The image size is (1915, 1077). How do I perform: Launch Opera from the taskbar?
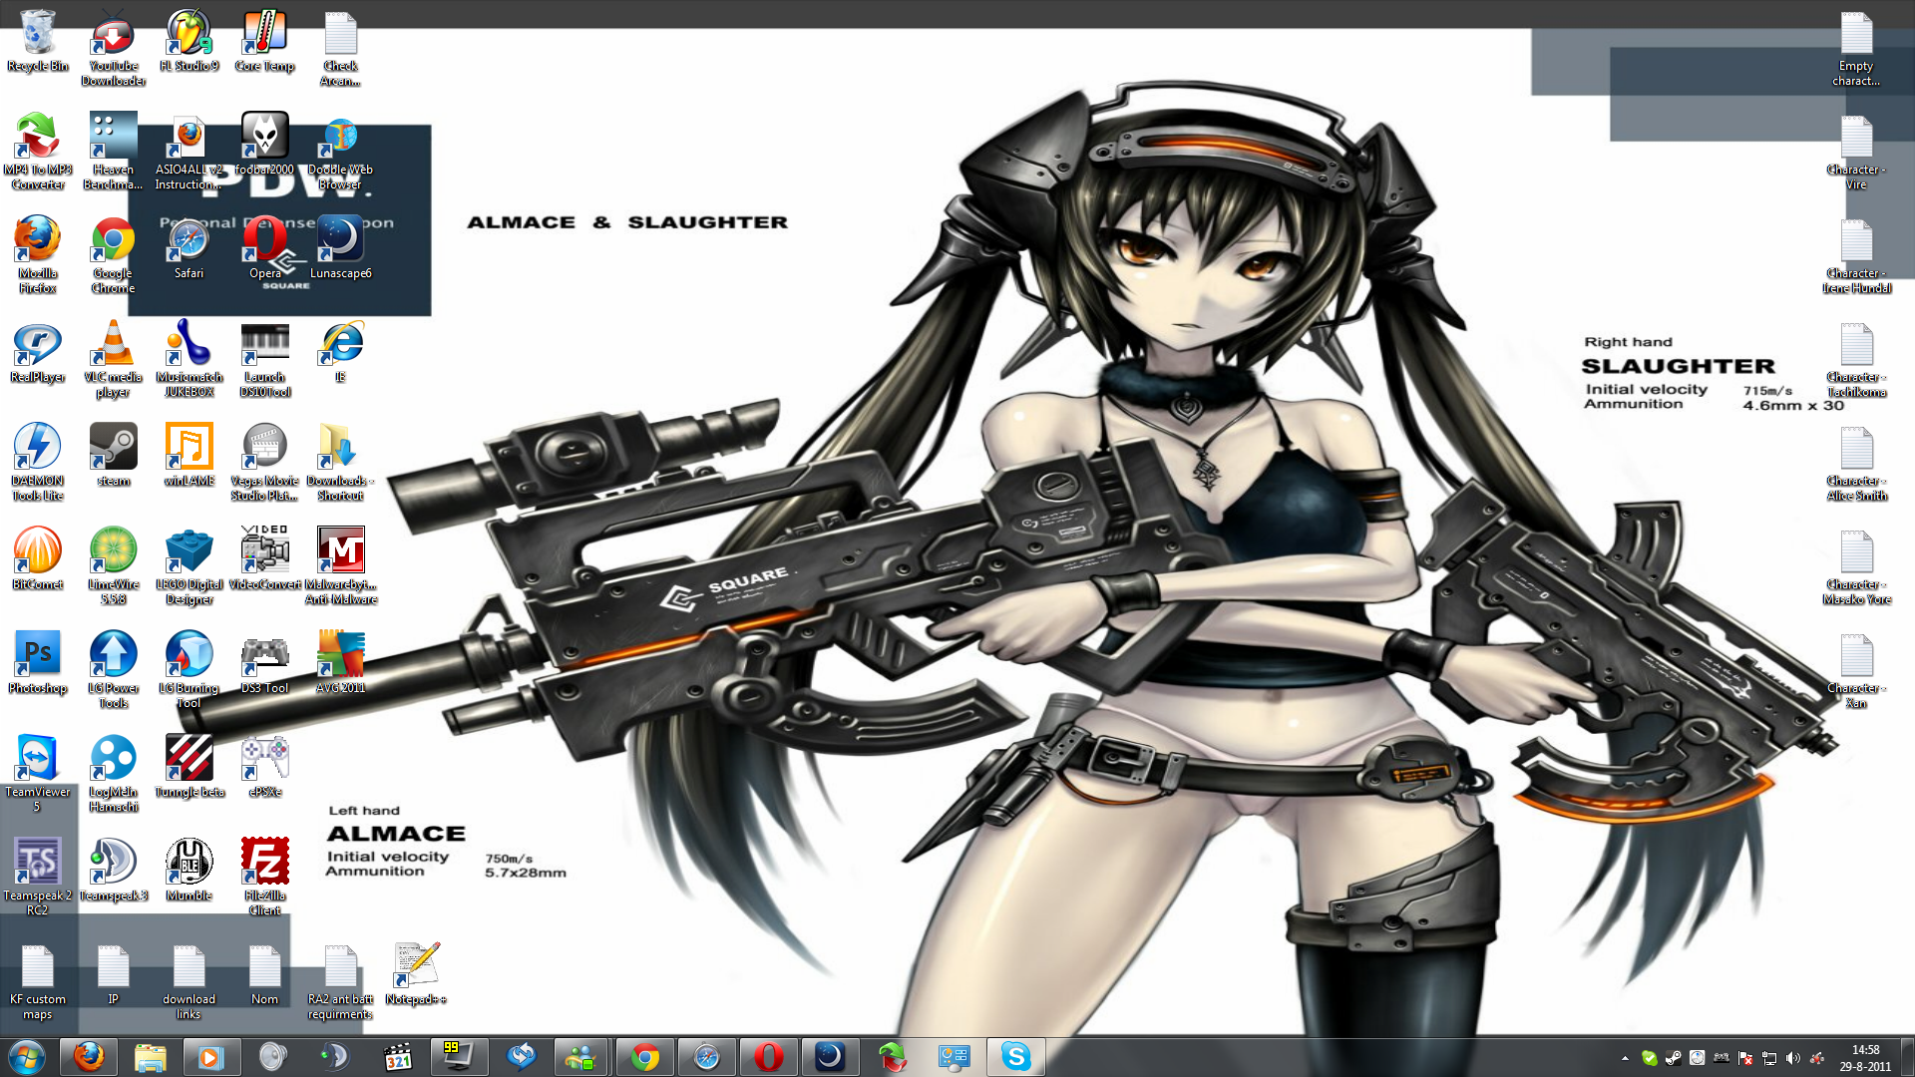click(768, 1056)
